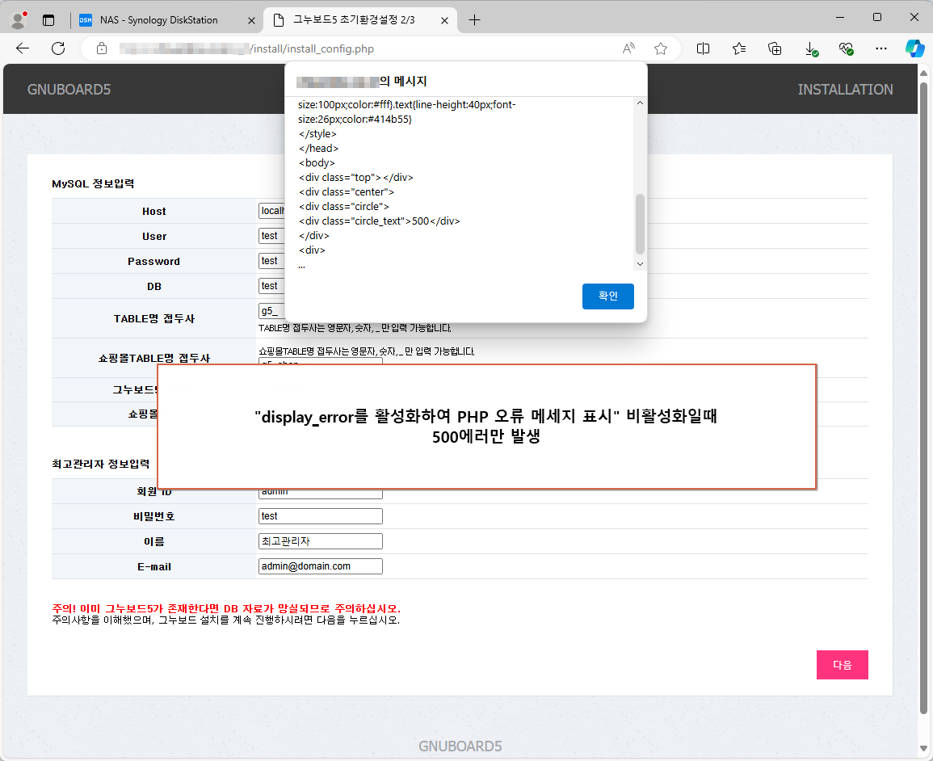Click the DB input field
The width and height of the screenshot is (933, 761).
271,286
